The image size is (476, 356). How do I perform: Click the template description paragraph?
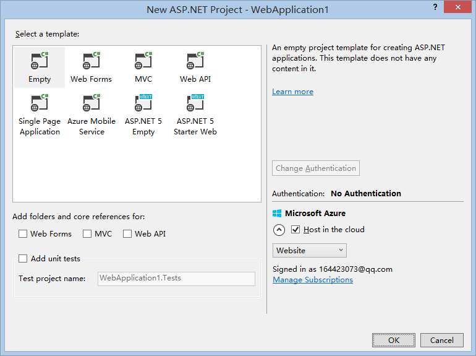(x=359, y=58)
